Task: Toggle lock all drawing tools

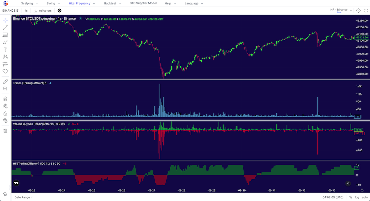Action: (5, 113)
